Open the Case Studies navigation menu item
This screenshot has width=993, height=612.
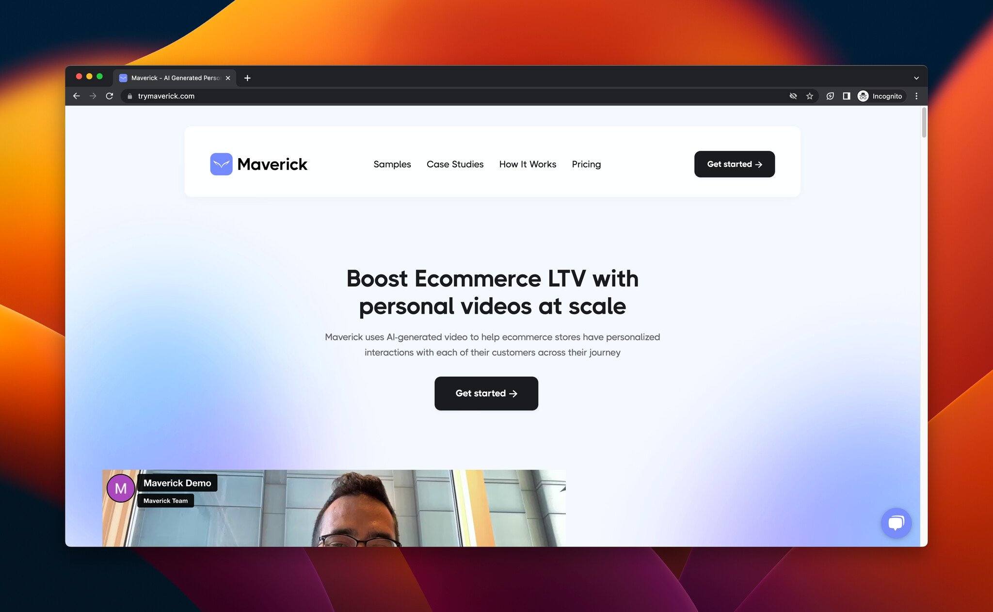click(x=455, y=164)
